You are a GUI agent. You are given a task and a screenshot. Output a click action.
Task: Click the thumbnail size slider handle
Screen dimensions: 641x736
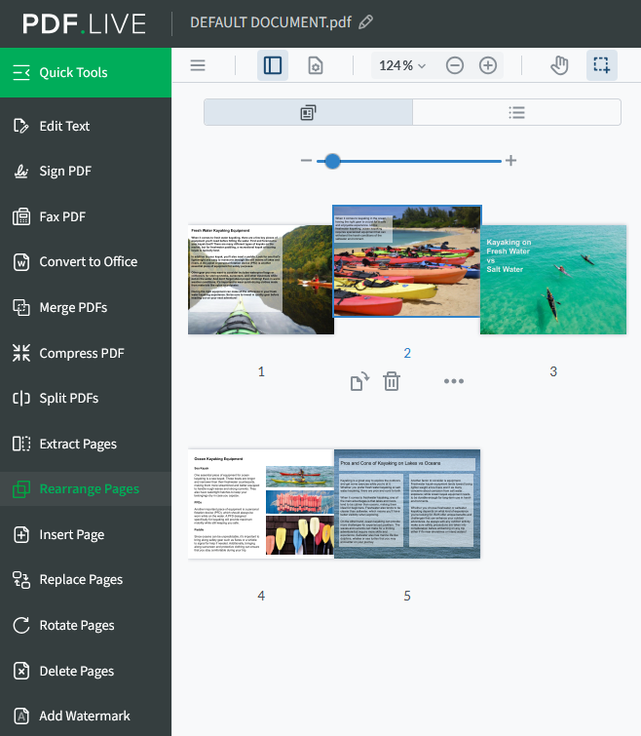pos(332,160)
